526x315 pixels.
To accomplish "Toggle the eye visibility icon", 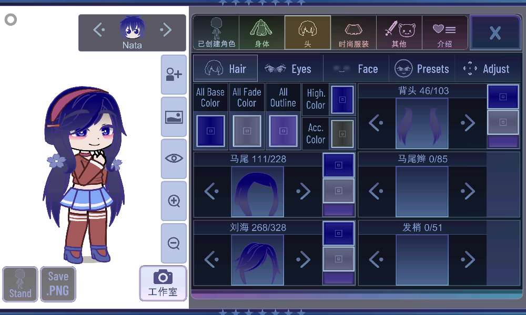I will (174, 159).
